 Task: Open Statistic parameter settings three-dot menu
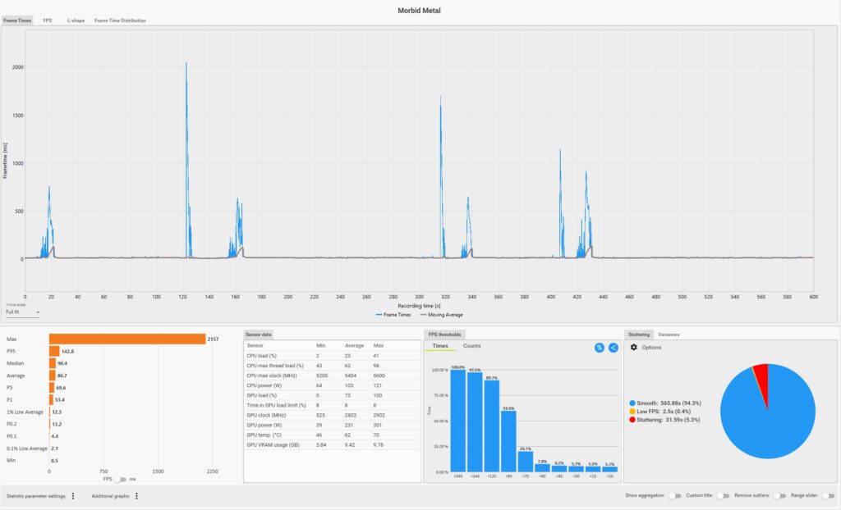click(73, 496)
